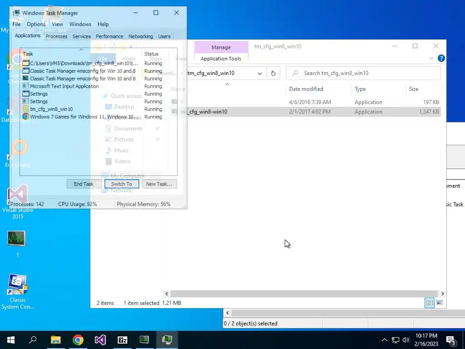This screenshot has width=465, height=349.
Task: Open Visual Studio from the taskbar
Action: pyautogui.click(x=100, y=340)
